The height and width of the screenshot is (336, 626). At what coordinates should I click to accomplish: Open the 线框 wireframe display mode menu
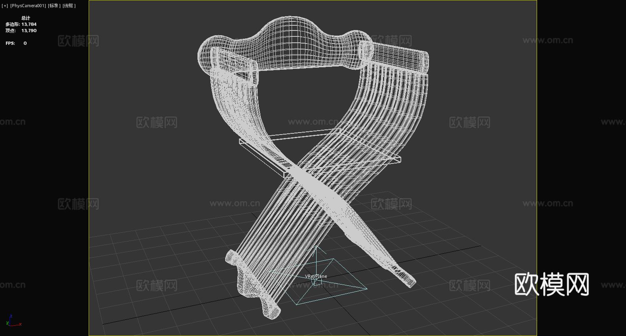(x=69, y=6)
